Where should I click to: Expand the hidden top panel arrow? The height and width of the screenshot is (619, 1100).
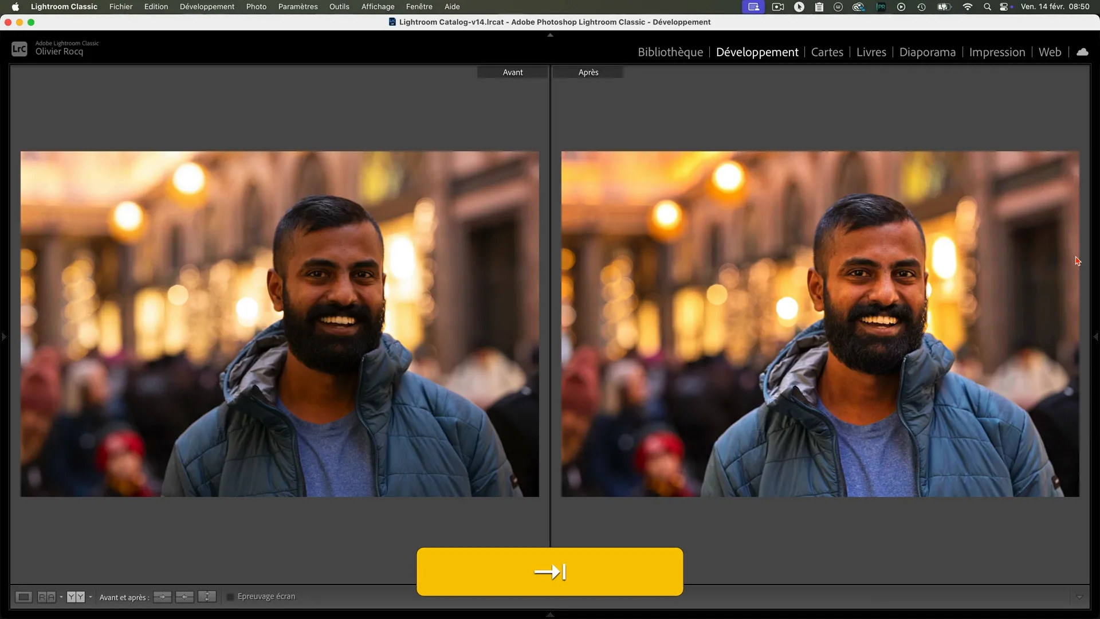(x=550, y=35)
